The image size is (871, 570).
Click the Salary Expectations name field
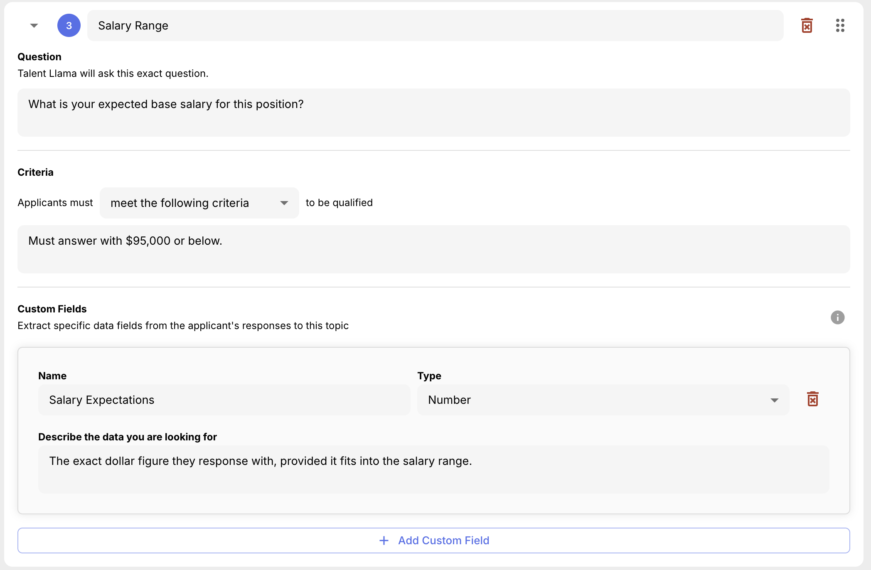coord(224,400)
